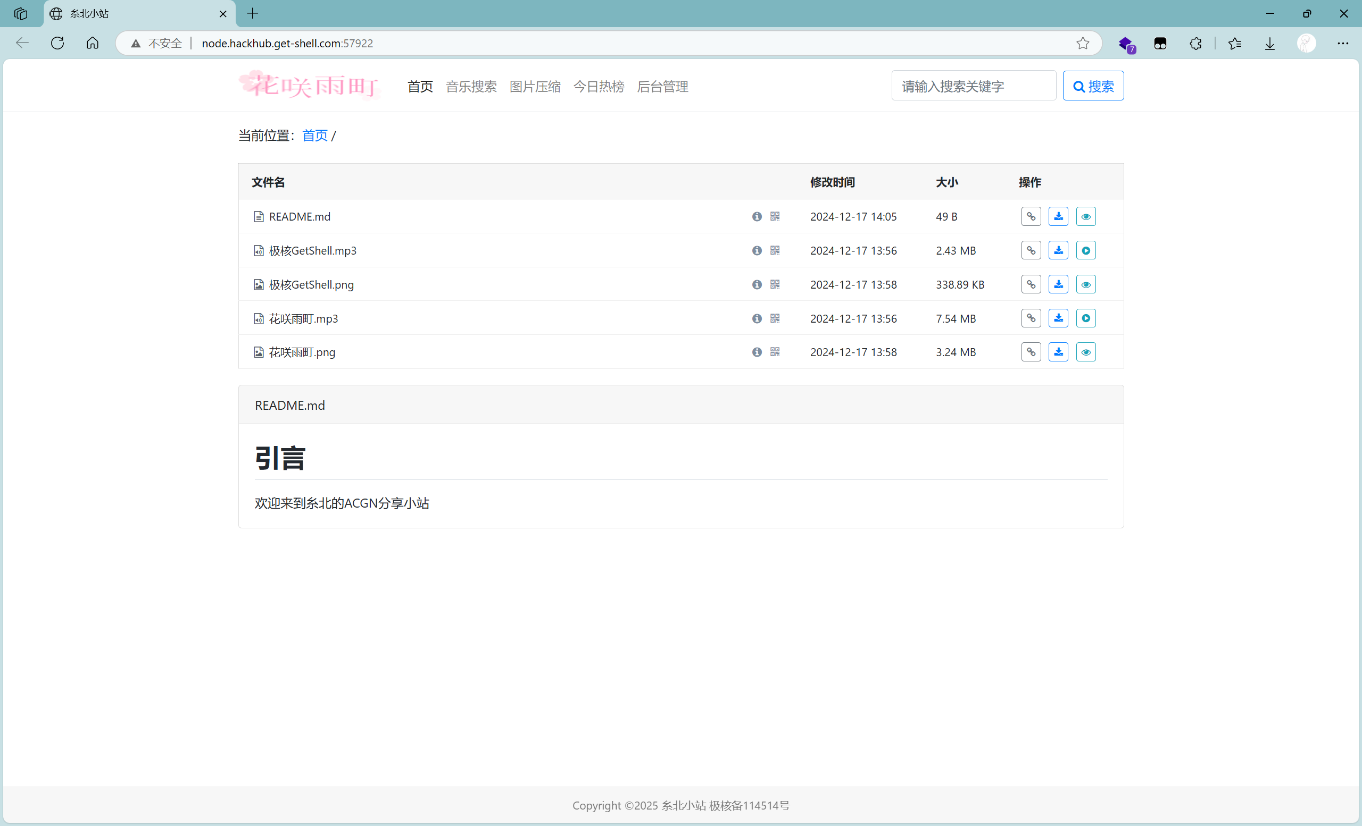This screenshot has width=1362, height=826.
Task: Click the search keyword input field
Action: pyautogui.click(x=974, y=86)
